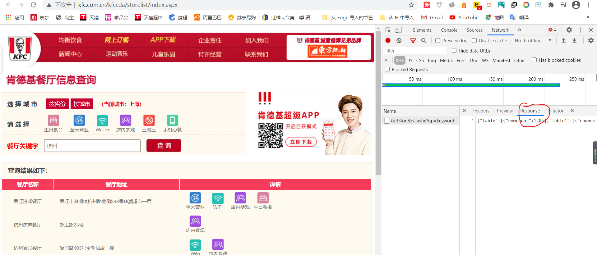Click the error count badge showing 4
The width and height of the screenshot is (597, 255).
click(553, 30)
